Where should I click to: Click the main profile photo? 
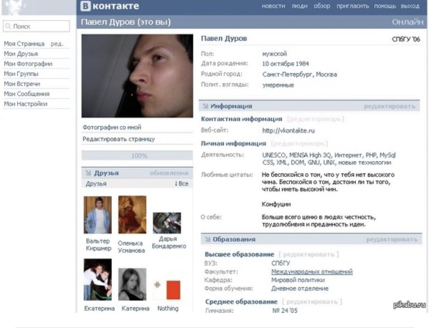coord(137,76)
